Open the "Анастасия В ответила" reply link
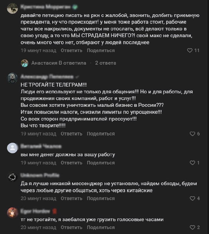 (59, 63)
